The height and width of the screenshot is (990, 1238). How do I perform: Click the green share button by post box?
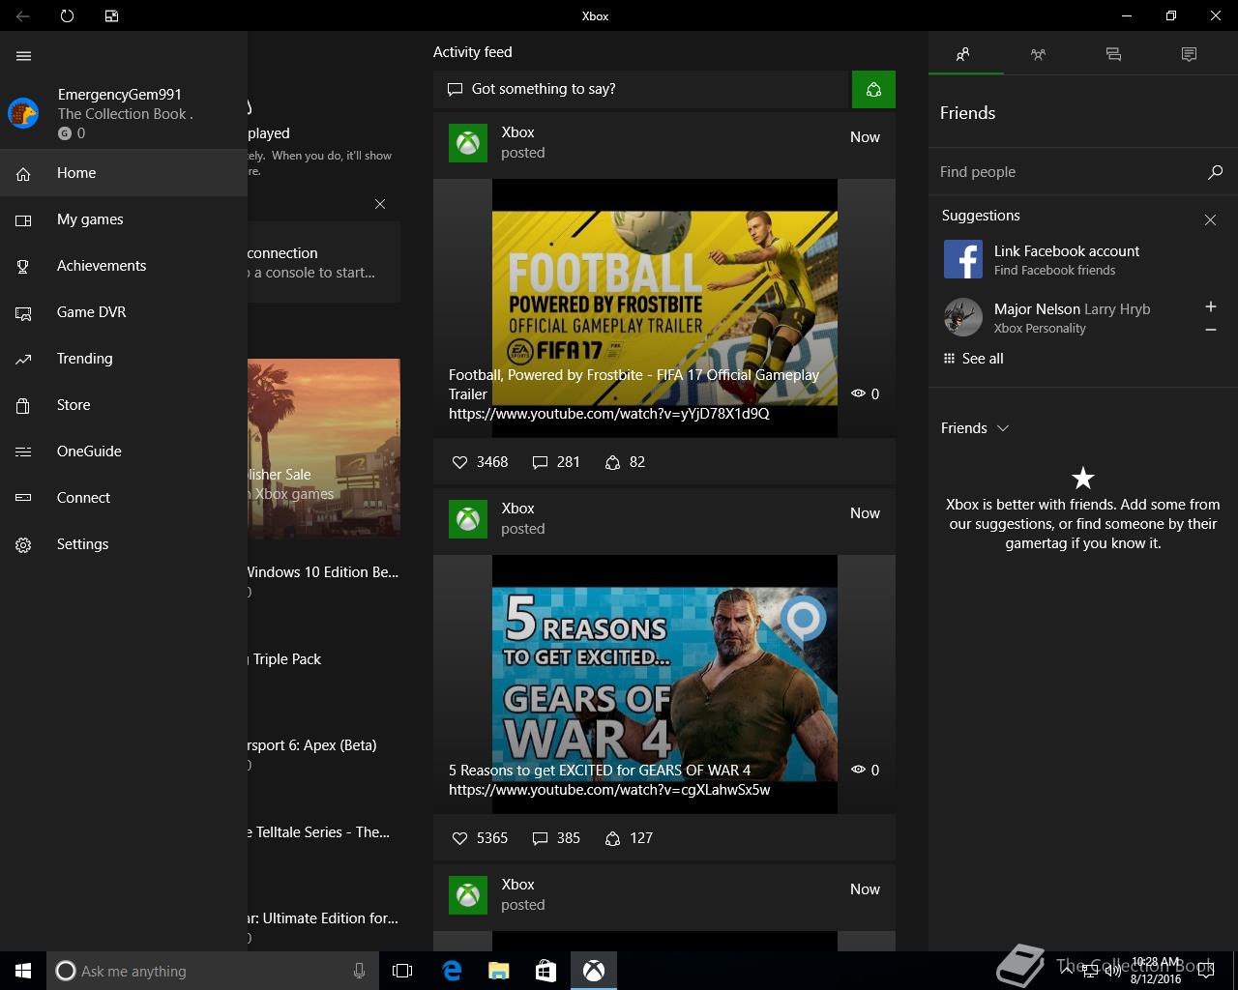[873, 89]
